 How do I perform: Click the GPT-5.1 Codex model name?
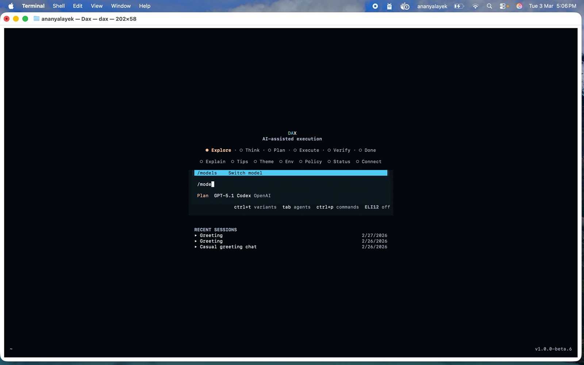232,196
